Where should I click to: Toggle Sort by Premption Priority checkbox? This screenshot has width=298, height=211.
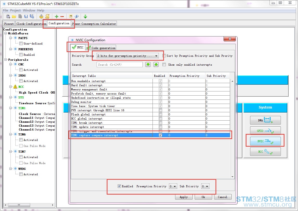[164, 56]
